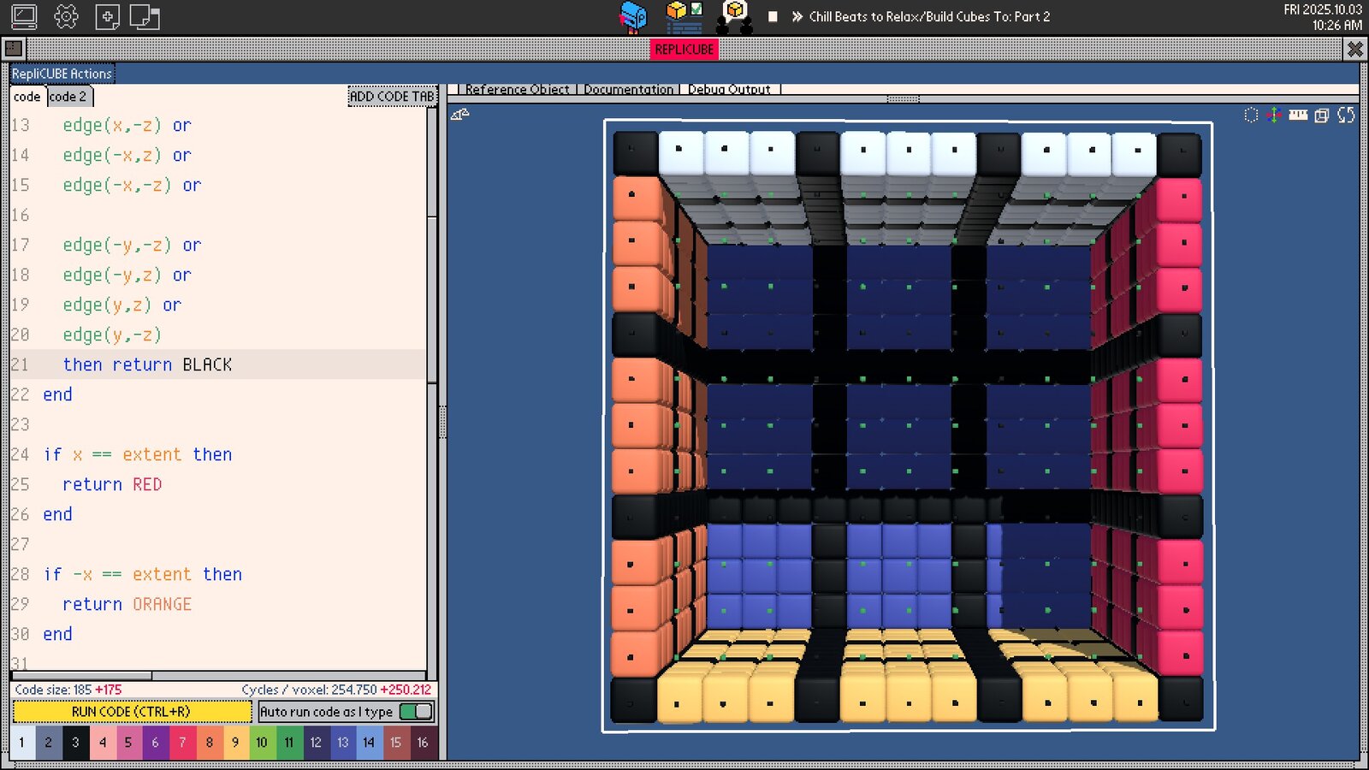Select color swatch 1 white
The width and height of the screenshot is (1369, 770).
point(21,743)
